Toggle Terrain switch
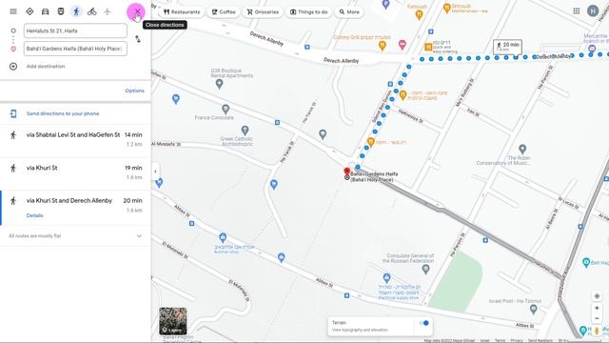The height and width of the screenshot is (343, 609). (424, 323)
